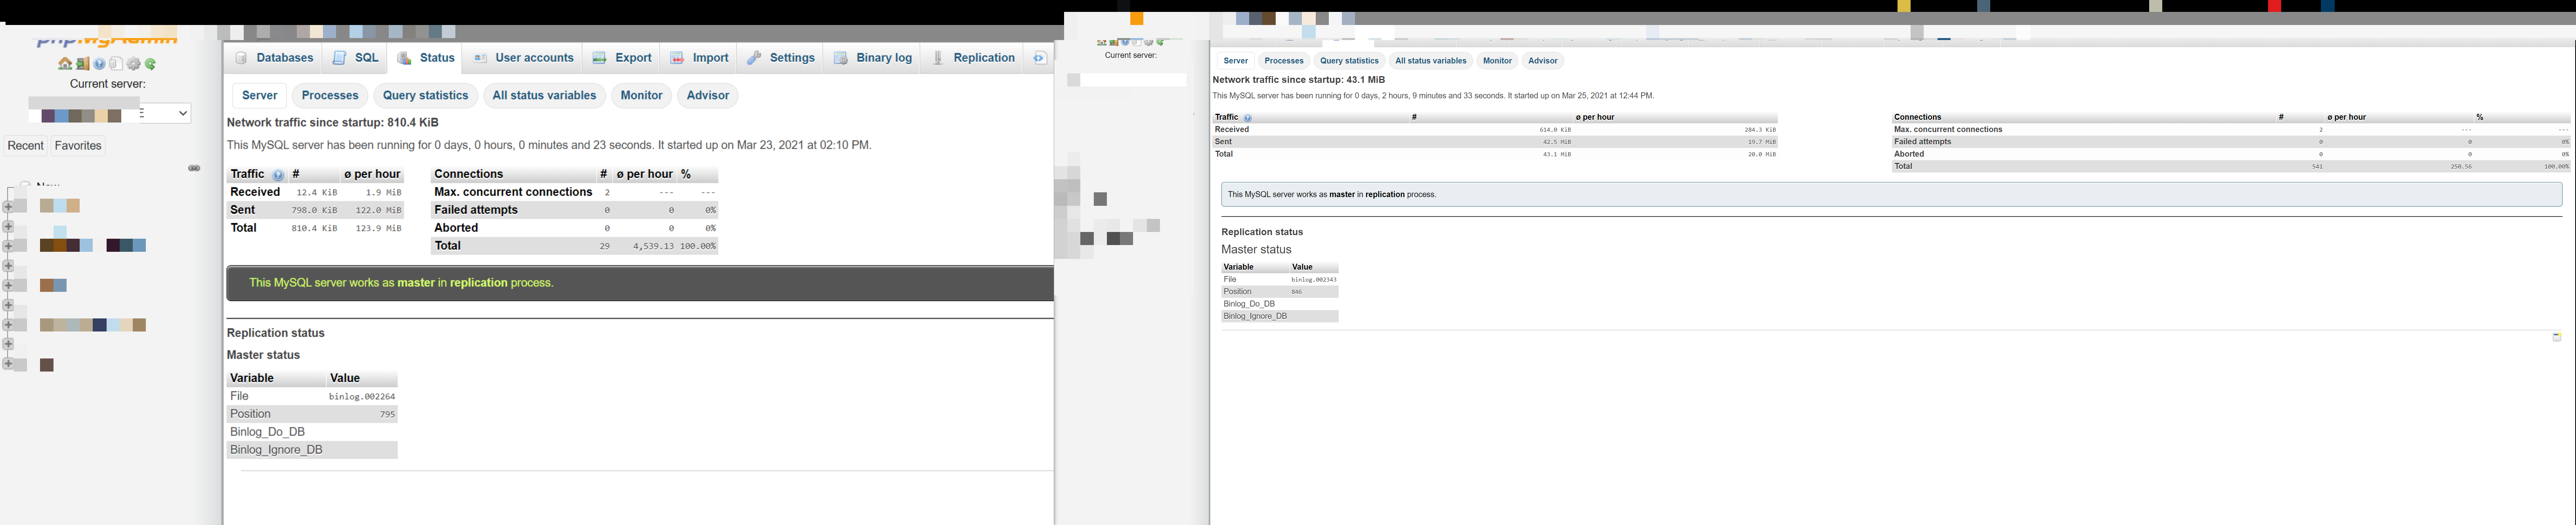Image resolution: width=2576 pixels, height=525 pixels.
Task: Click the Home icon in left sidebar
Action: (65, 64)
